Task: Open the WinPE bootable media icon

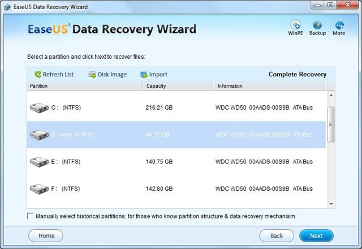Action: tap(295, 25)
